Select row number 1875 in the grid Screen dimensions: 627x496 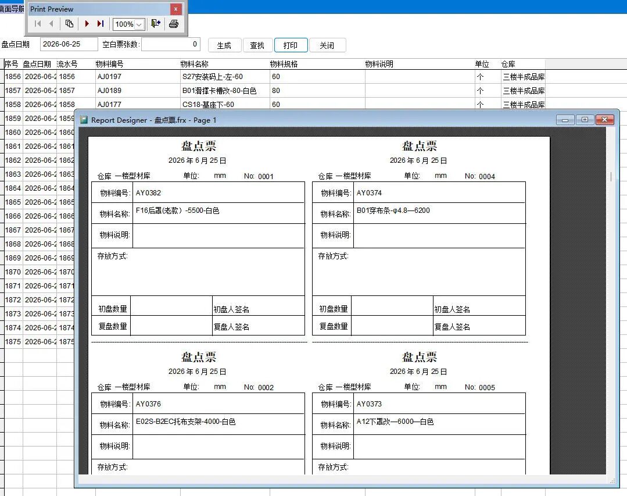point(13,342)
